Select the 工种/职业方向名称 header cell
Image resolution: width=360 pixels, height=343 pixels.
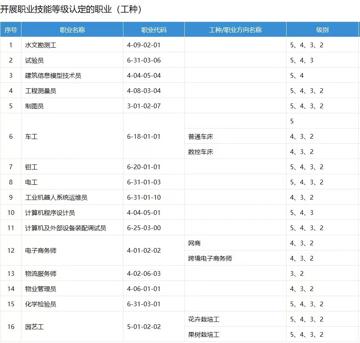click(x=235, y=30)
